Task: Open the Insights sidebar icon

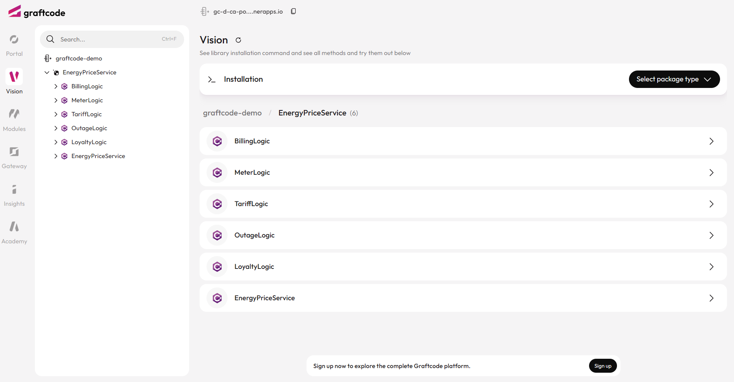Action: coord(14,189)
